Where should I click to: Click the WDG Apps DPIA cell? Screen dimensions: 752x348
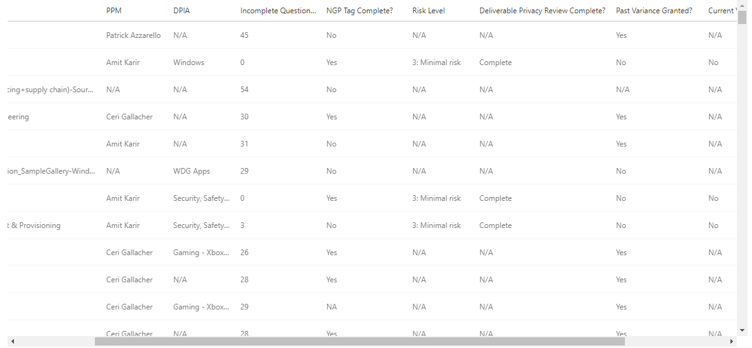pyautogui.click(x=192, y=171)
